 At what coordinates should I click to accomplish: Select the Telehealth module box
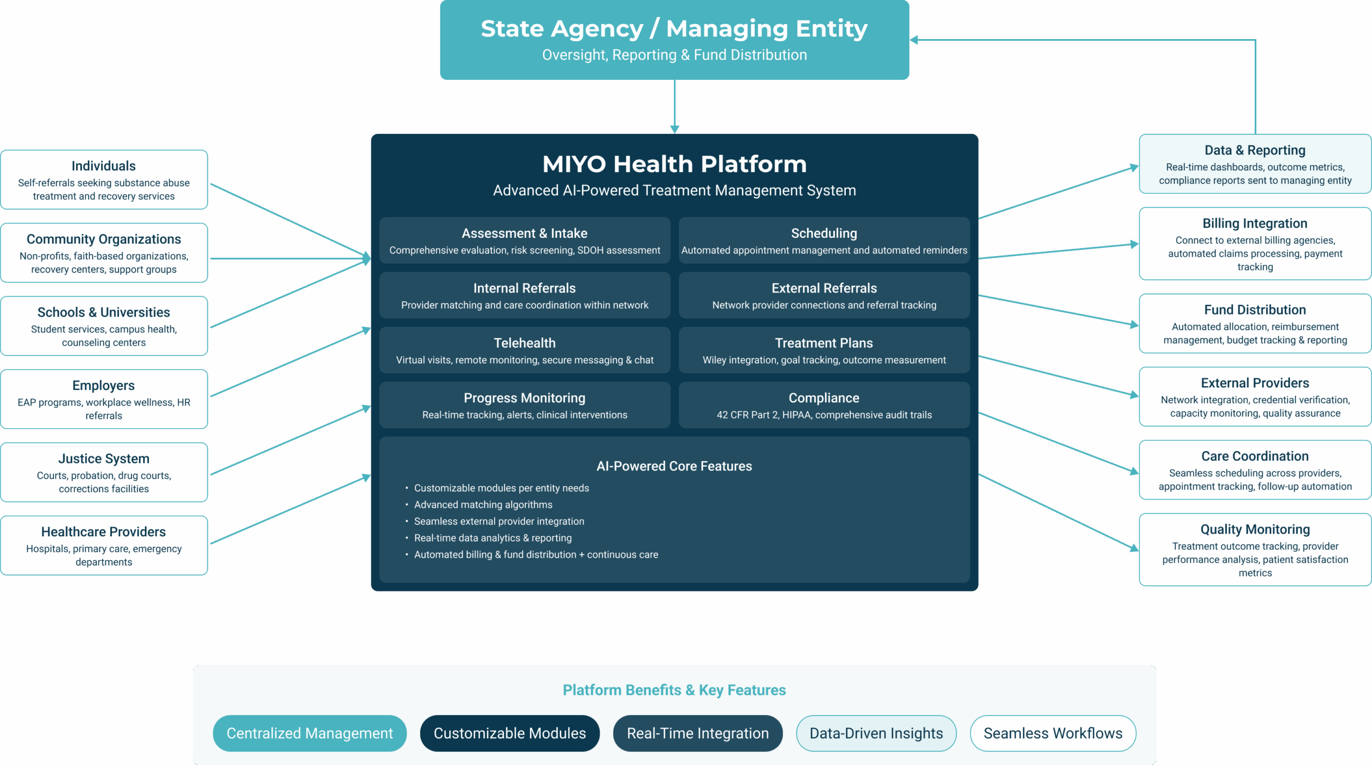[524, 350]
